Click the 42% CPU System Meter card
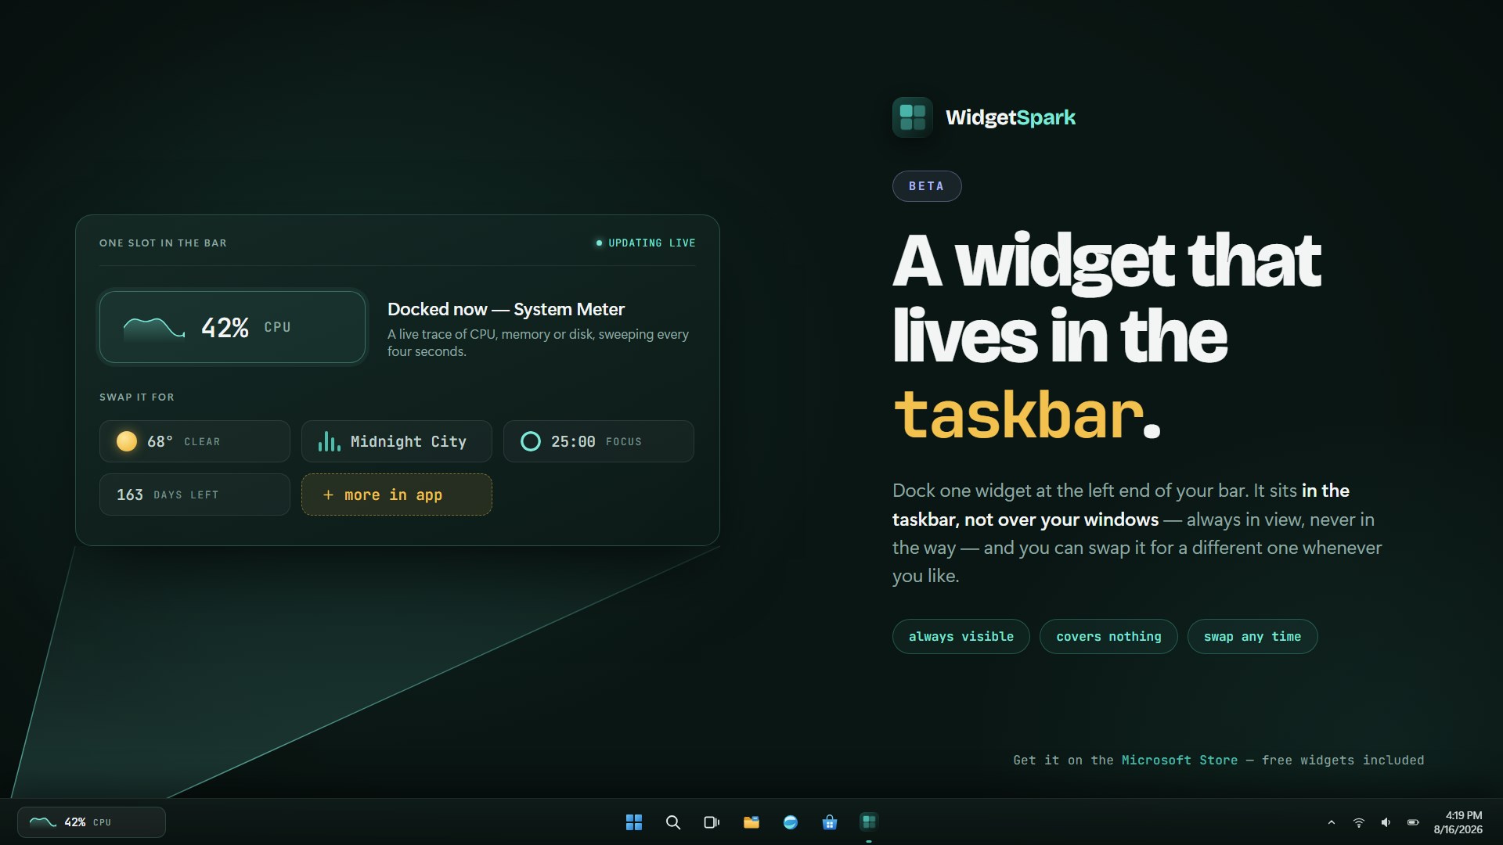This screenshot has width=1503, height=845. pos(232,327)
